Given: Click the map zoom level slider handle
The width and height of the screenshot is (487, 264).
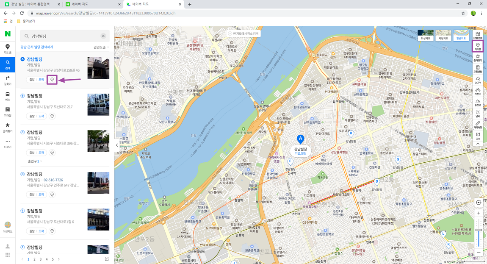Looking at the screenshot, I should click(x=479, y=230).
